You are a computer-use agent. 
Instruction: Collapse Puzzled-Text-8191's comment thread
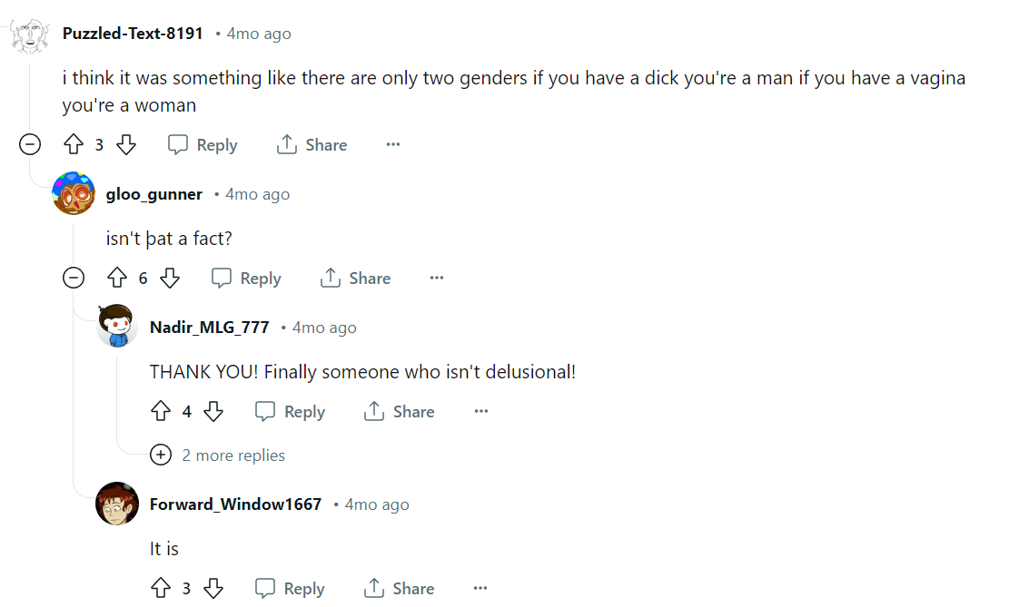29,143
